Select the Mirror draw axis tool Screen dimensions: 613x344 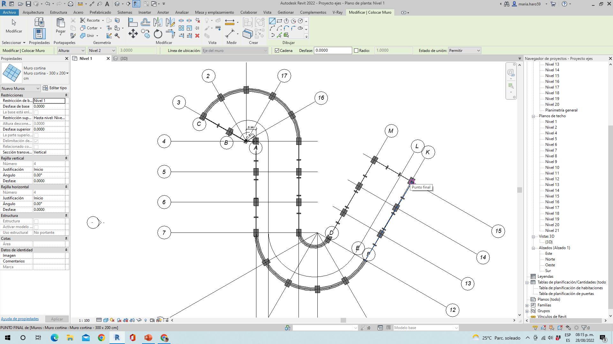click(170, 22)
